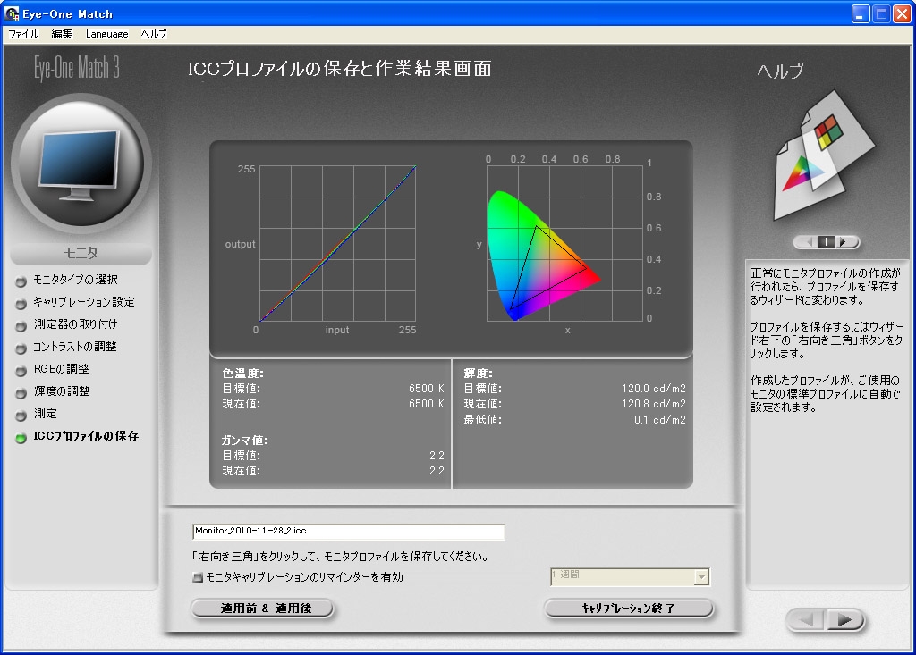
Task: Close the Eye-One Match window
Action: click(x=902, y=13)
